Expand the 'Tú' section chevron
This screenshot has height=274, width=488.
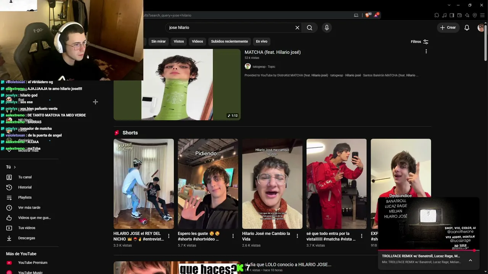pos(15,167)
